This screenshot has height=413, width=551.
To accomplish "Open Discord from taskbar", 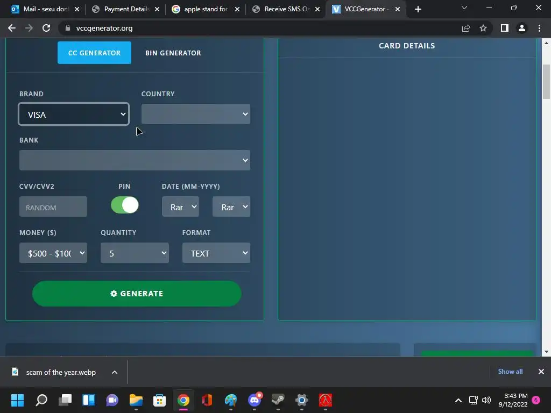I will (255, 400).
